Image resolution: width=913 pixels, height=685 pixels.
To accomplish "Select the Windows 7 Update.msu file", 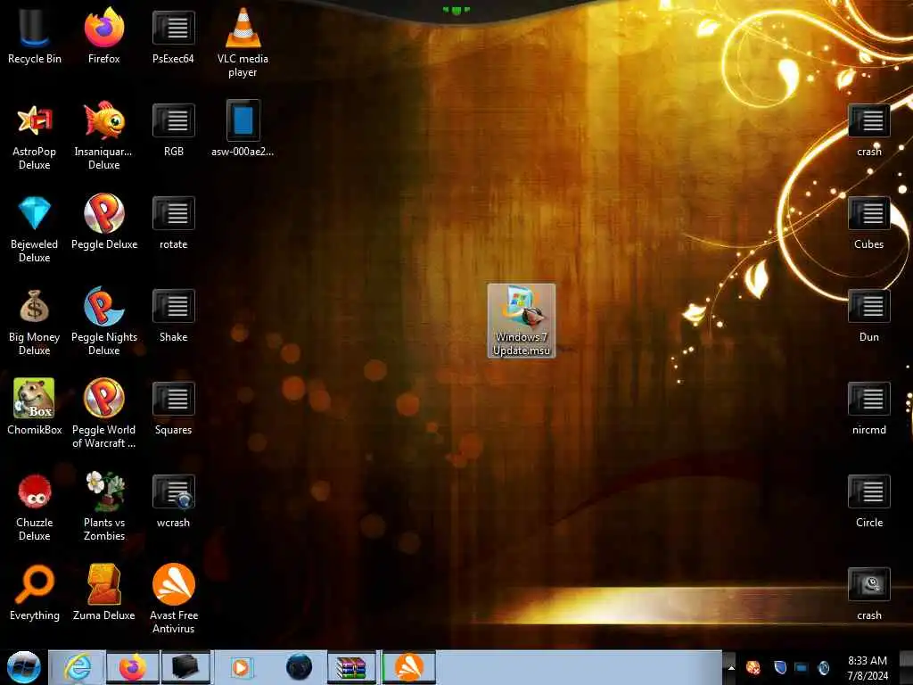I will 521,321.
